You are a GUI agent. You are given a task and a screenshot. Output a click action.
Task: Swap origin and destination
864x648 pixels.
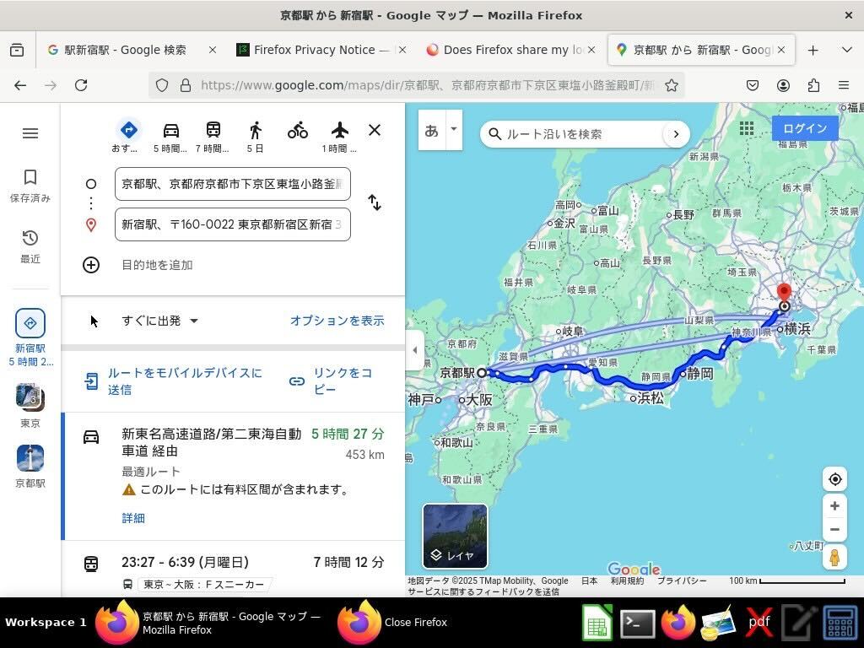pos(375,202)
